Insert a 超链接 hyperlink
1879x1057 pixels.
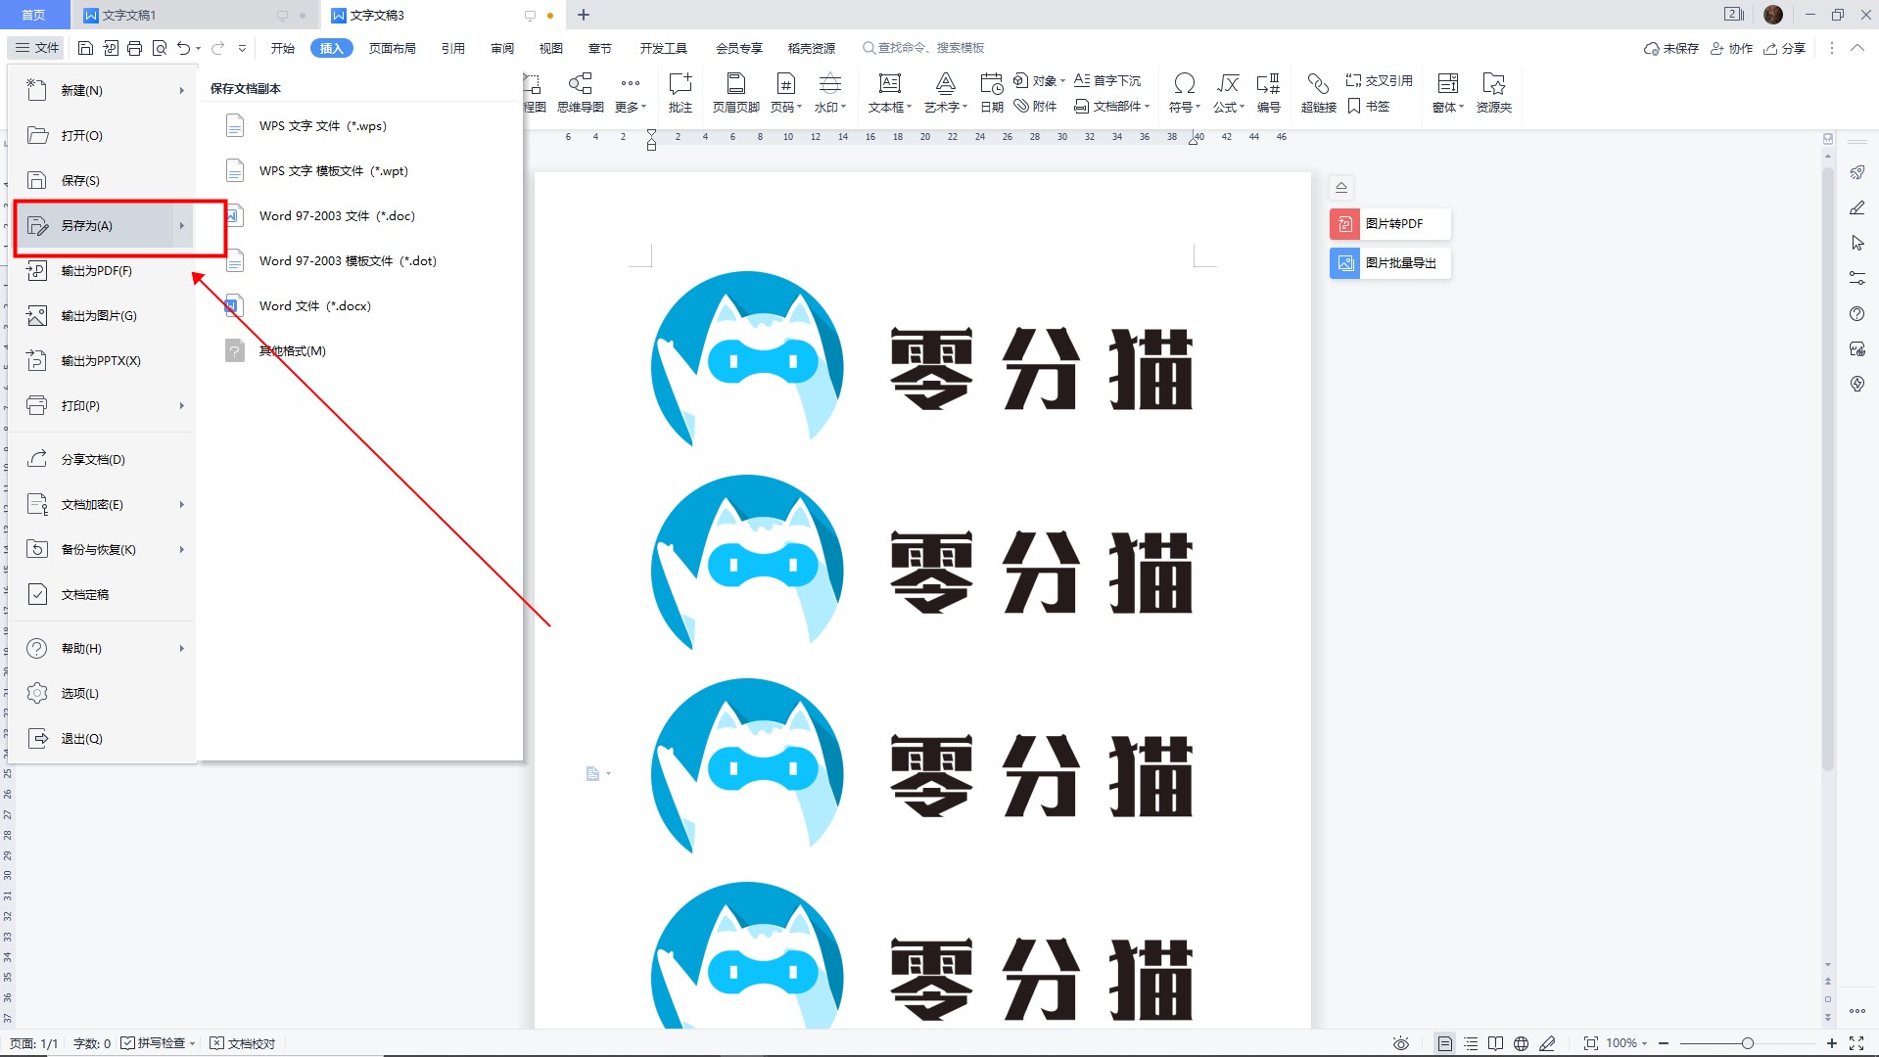click(x=1318, y=92)
